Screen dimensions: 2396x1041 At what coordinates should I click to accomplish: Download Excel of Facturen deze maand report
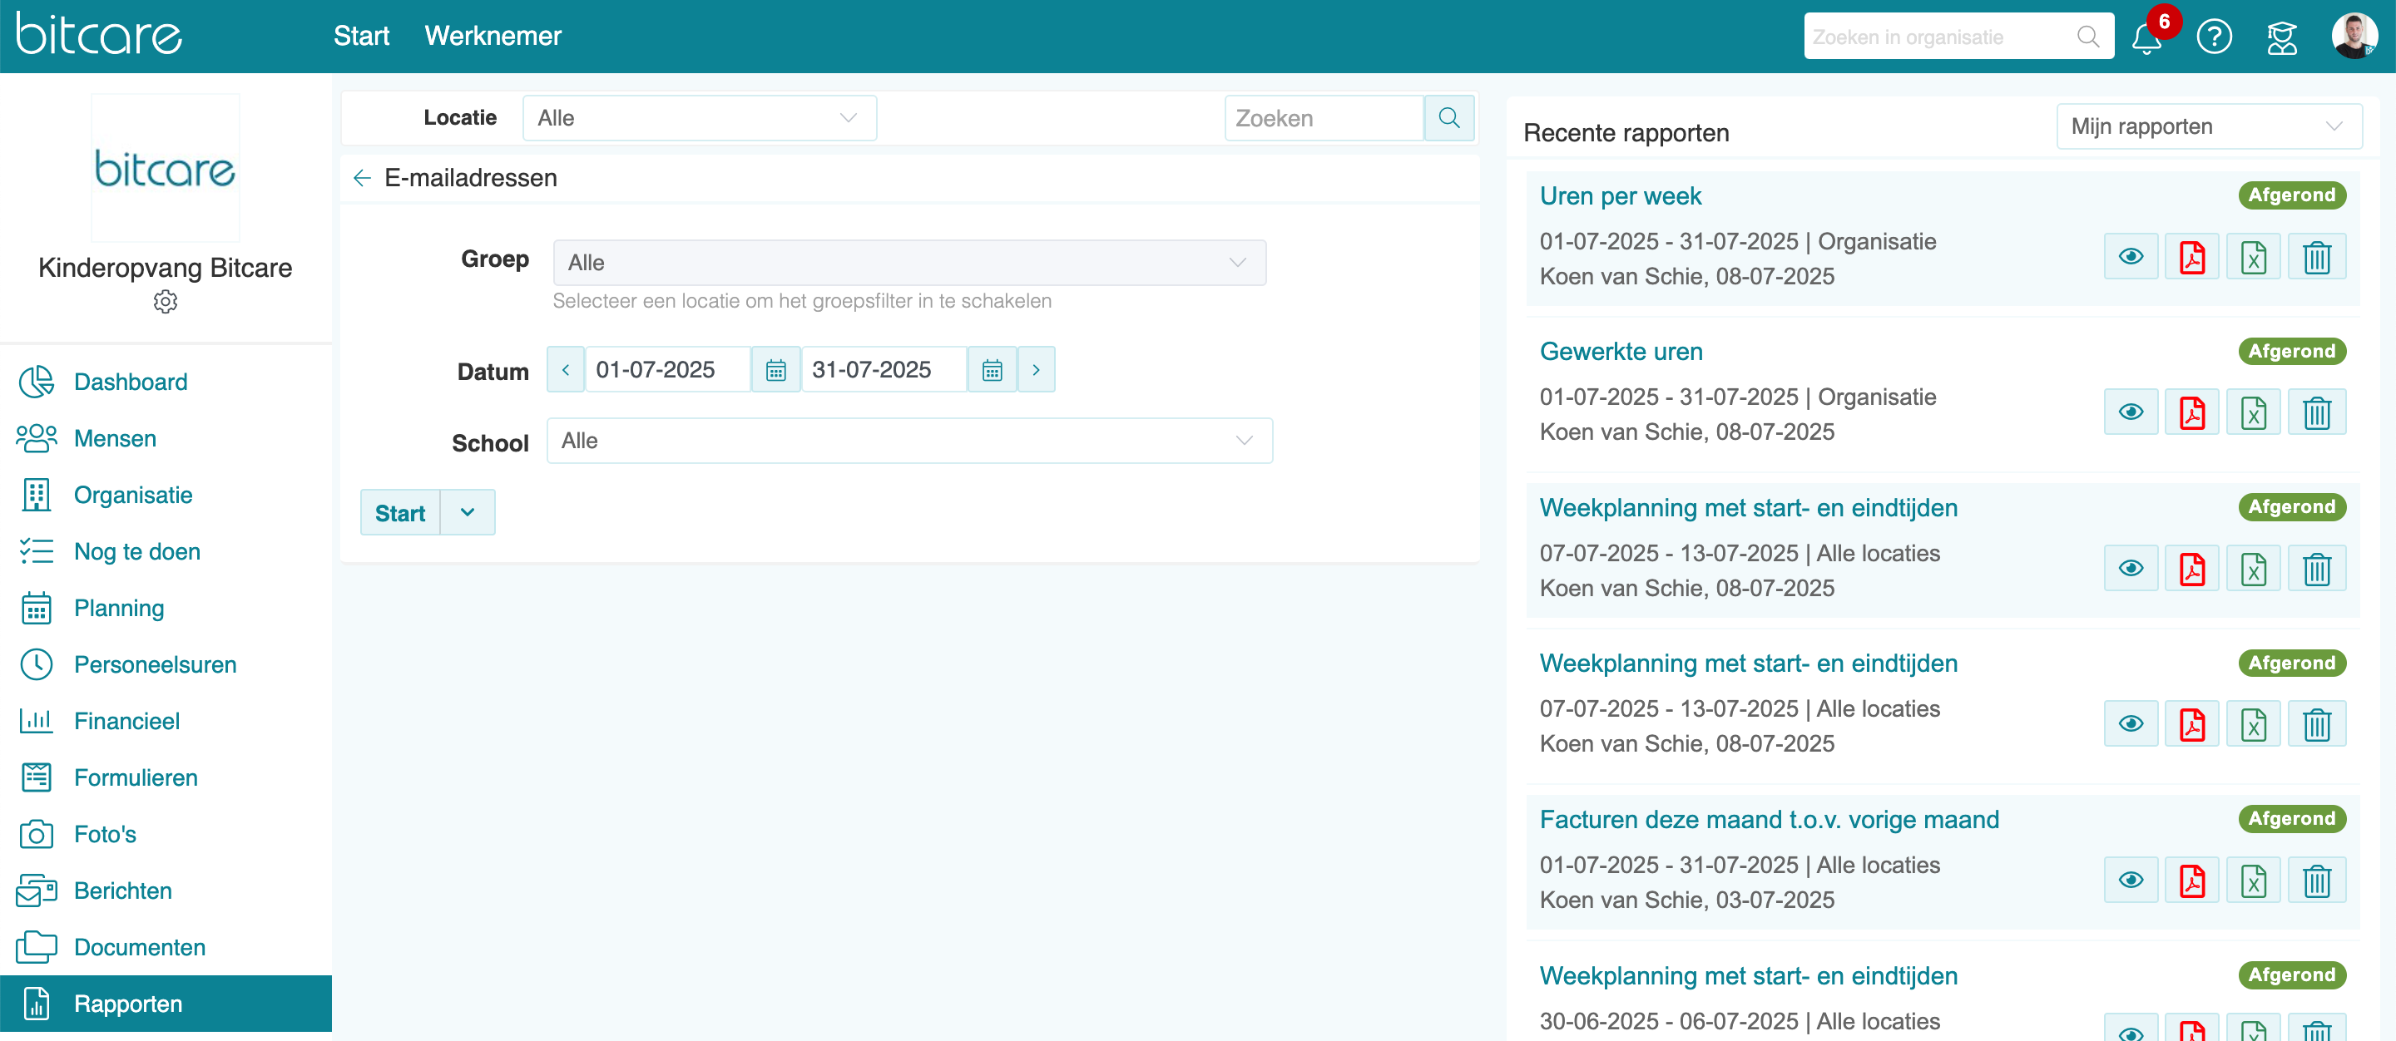point(2254,881)
